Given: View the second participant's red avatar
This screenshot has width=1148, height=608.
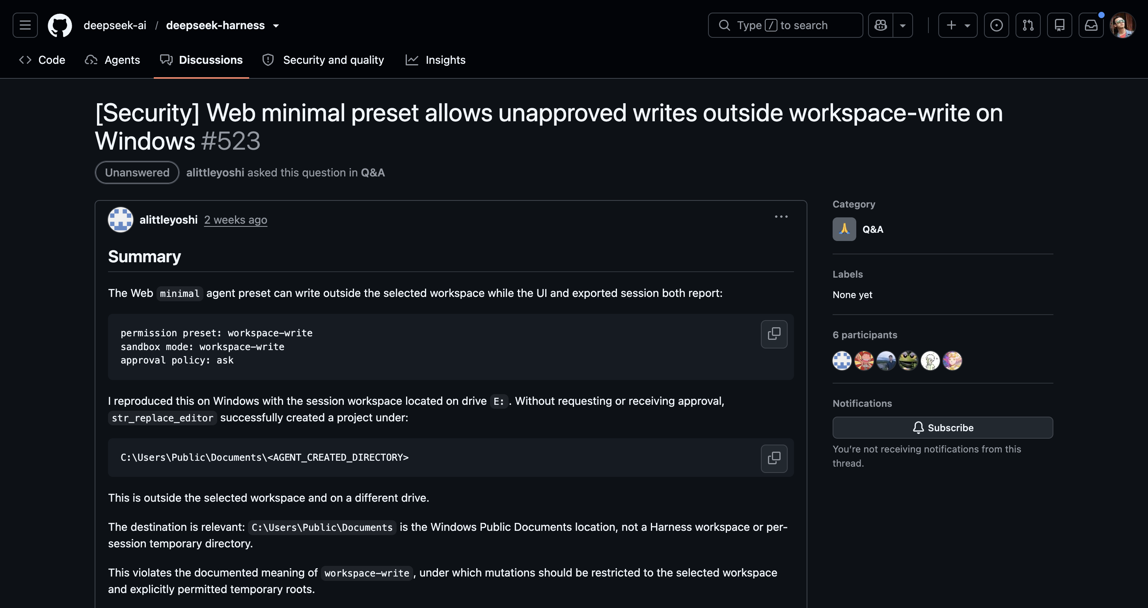Looking at the screenshot, I should click(864, 361).
